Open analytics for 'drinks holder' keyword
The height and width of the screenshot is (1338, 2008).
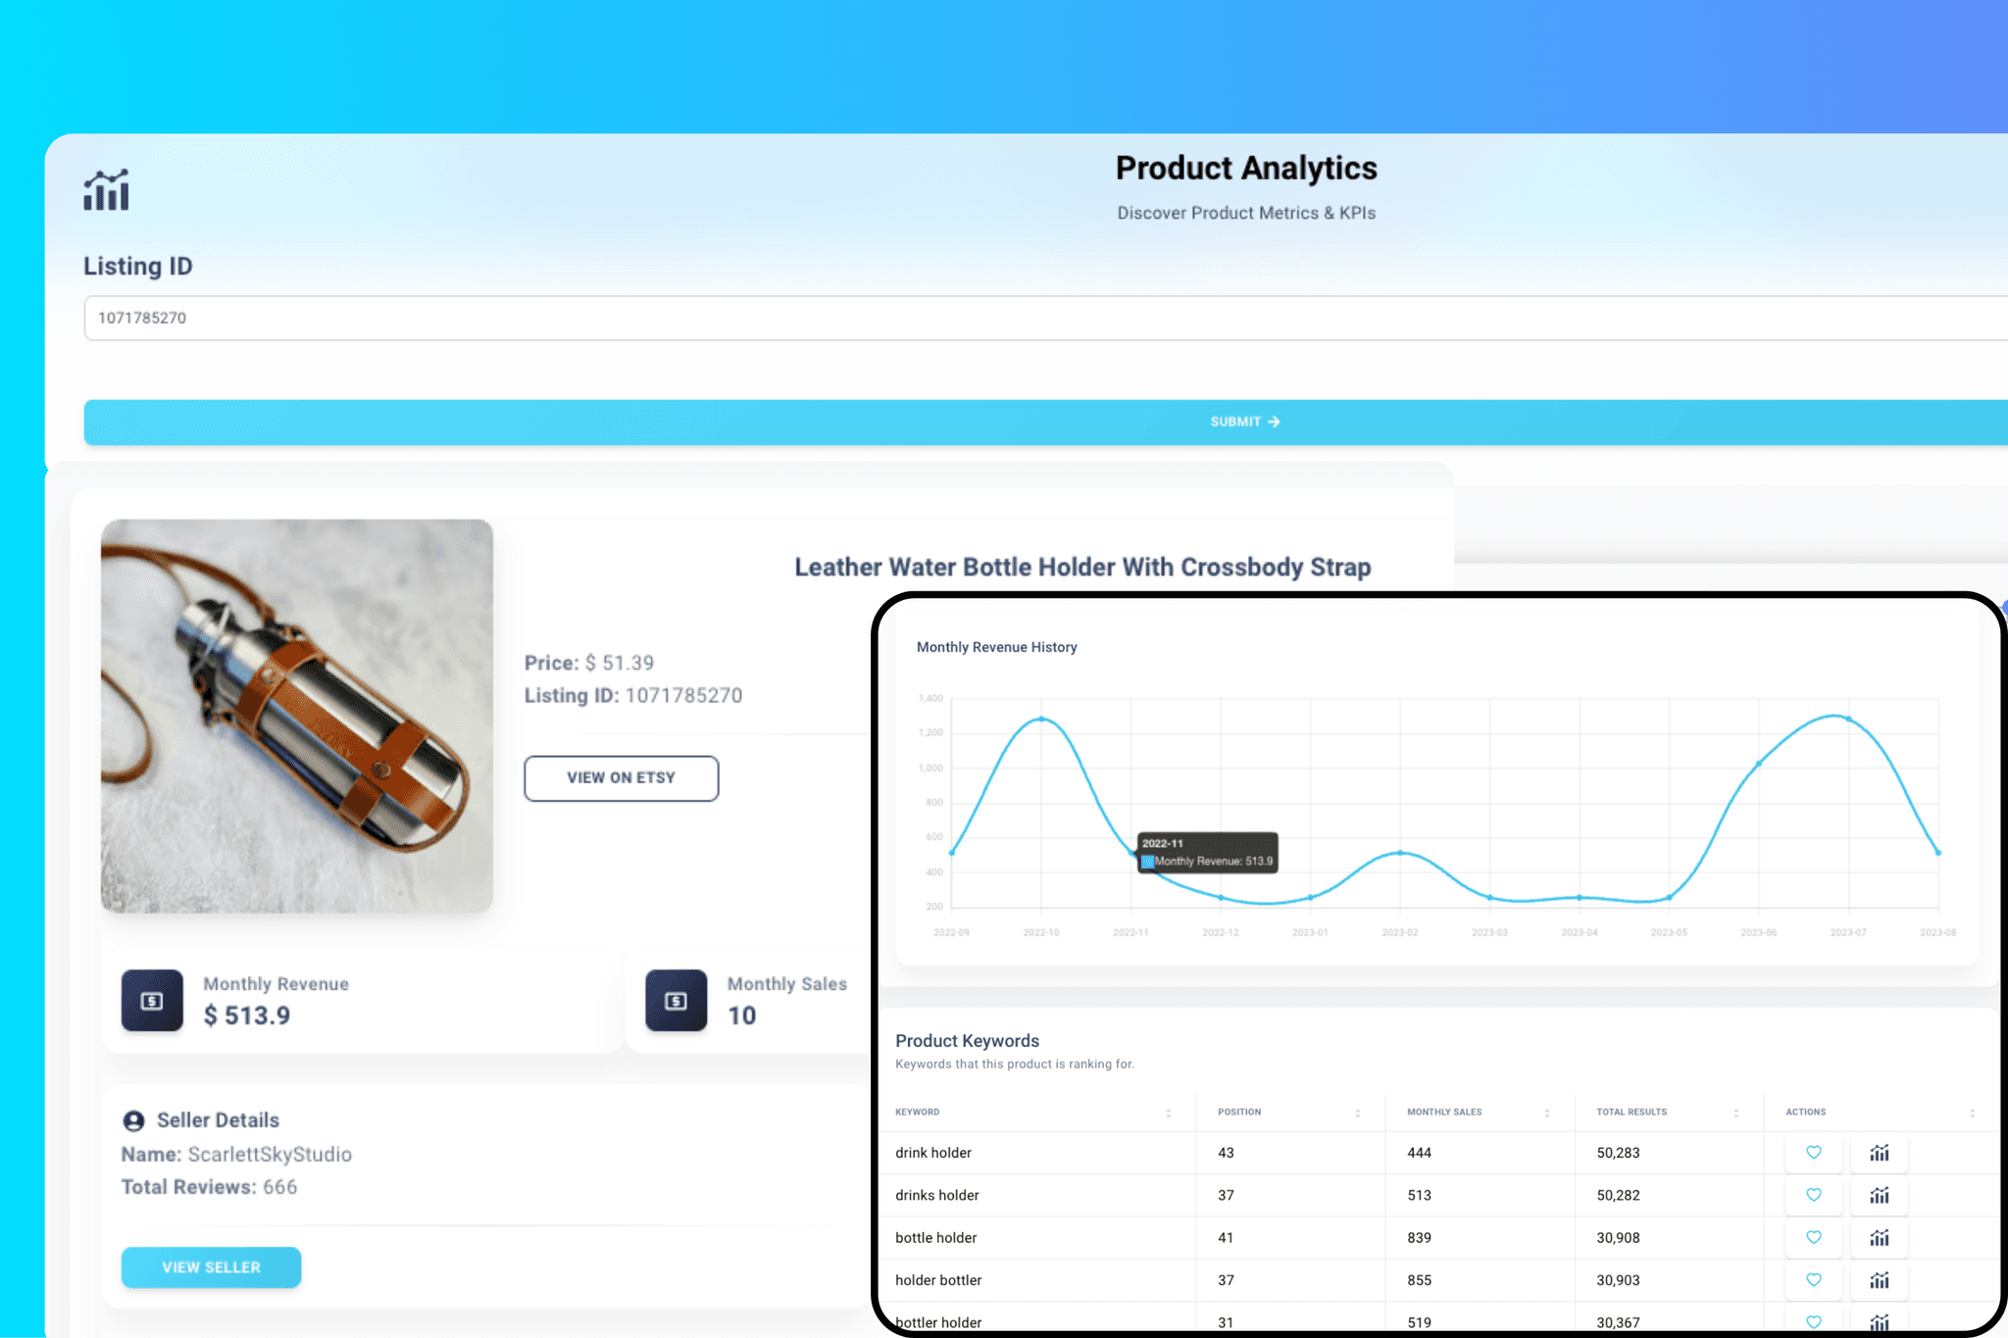pos(1880,1195)
